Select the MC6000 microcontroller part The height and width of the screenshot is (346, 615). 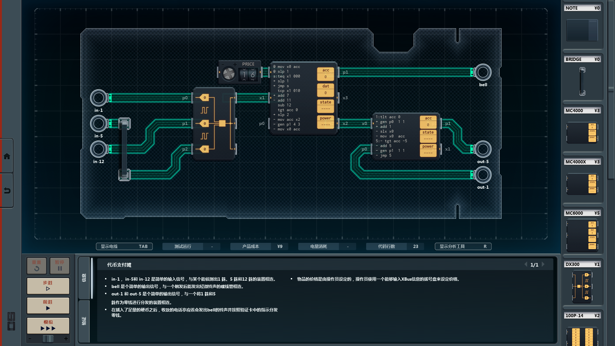click(582, 235)
